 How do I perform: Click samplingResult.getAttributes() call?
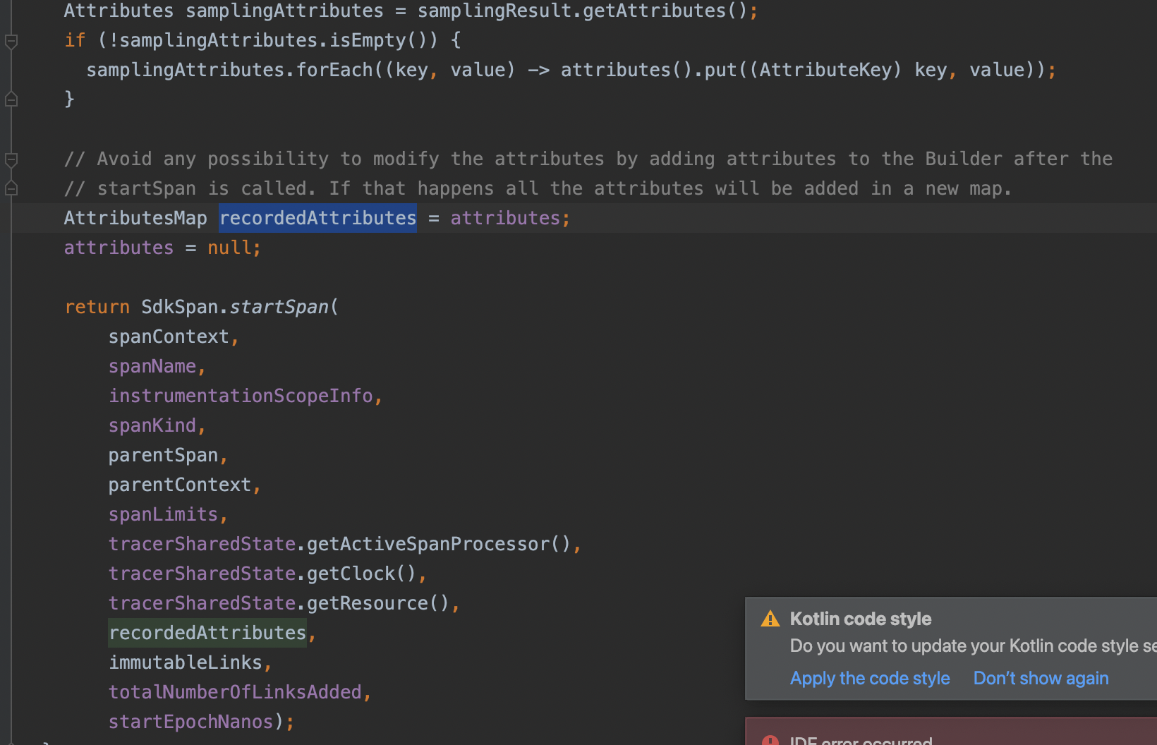[x=583, y=11]
